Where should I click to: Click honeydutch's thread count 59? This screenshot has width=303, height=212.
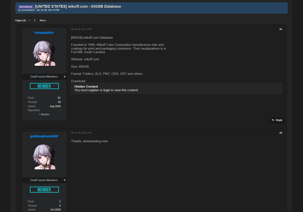click(x=59, y=102)
